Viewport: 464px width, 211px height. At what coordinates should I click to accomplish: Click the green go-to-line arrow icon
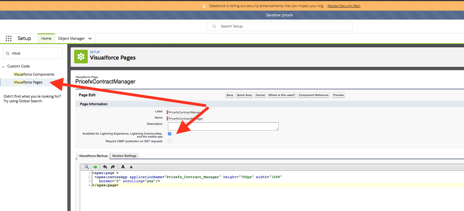point(95,167)
